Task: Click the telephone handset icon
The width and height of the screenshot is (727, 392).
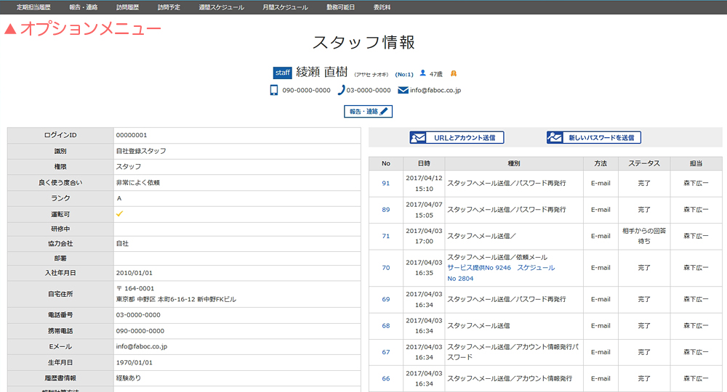Action: click(x=341, y=90)
